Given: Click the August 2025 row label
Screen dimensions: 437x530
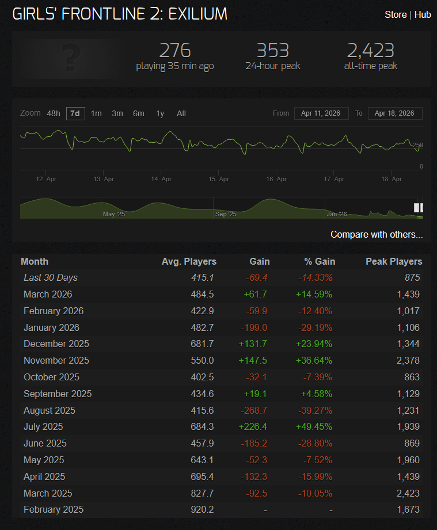Looking at the screenshot, I should 50,410.
